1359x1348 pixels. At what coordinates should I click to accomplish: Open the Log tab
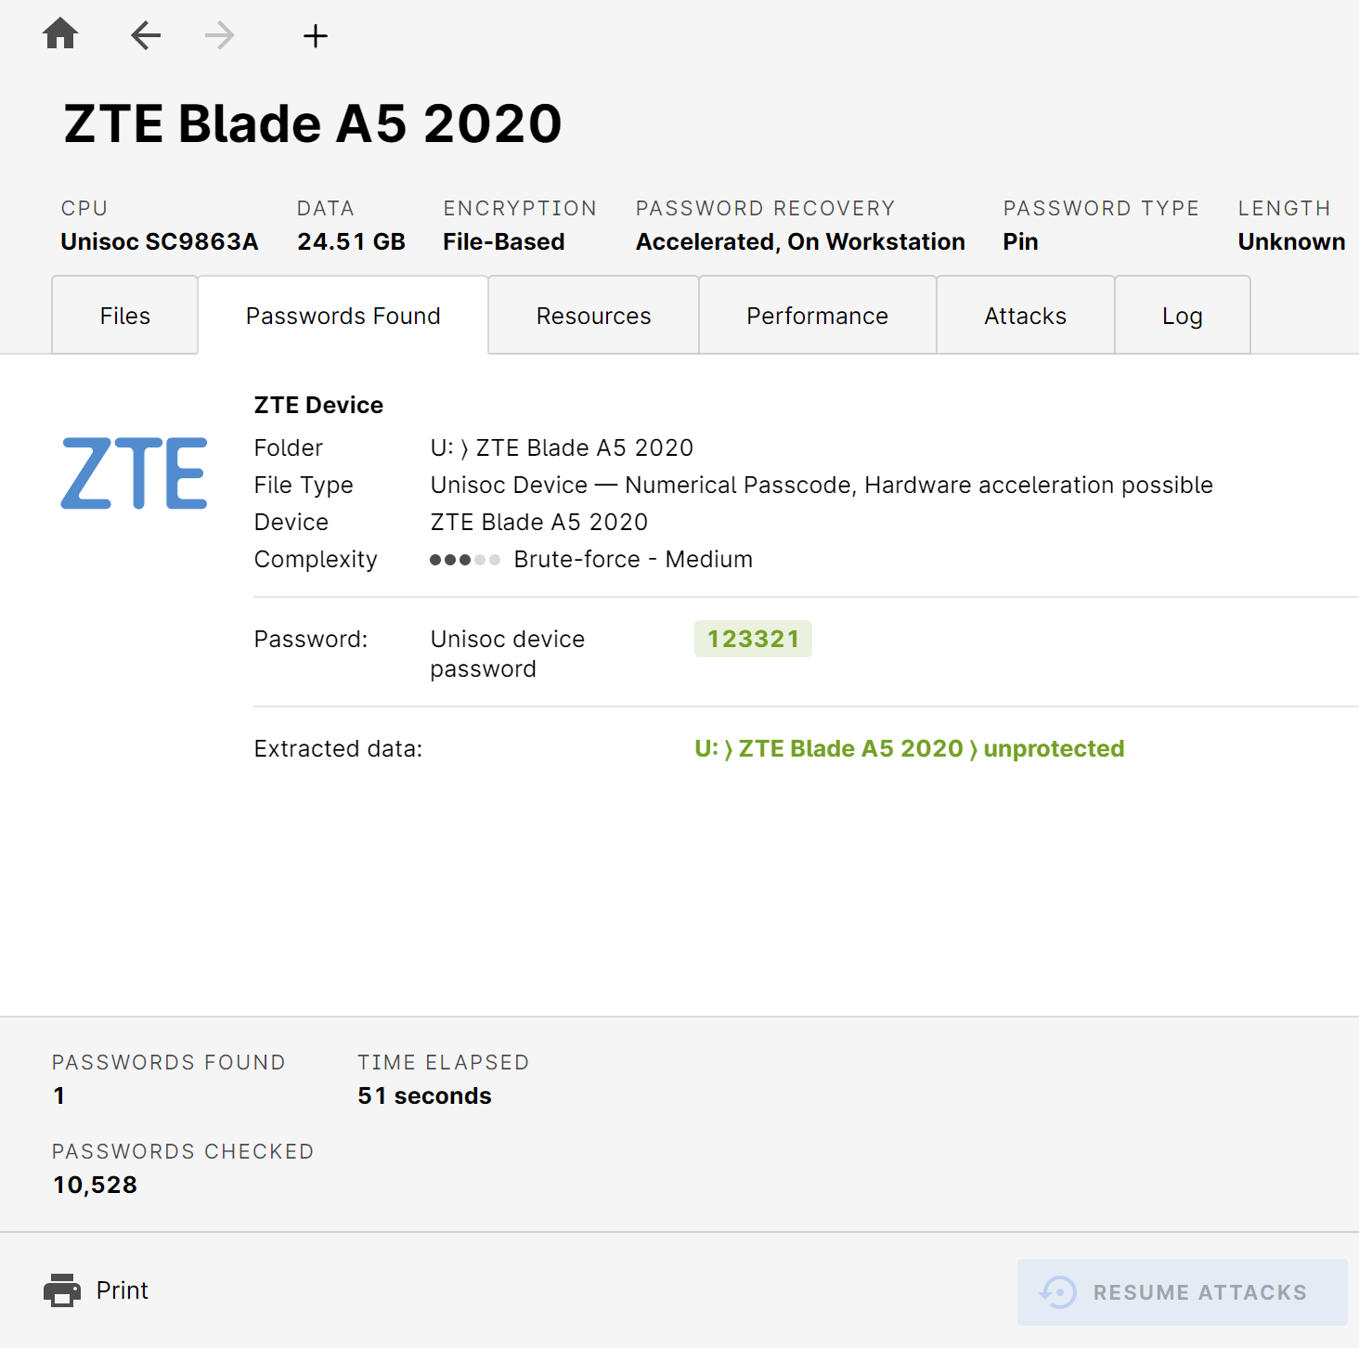(1182, 316)
